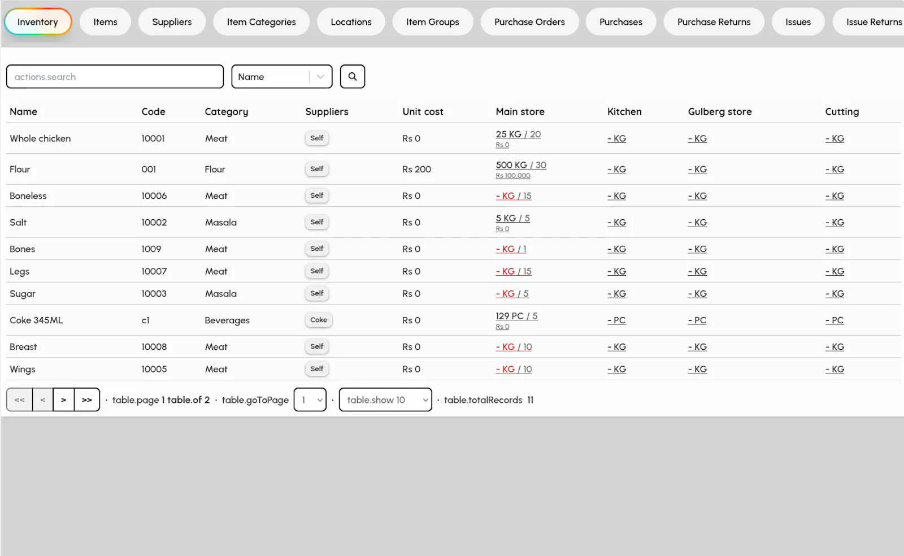Open Kitchen - PC link for Coke 345ML
Viewport: 904px width, 556px height.
[616, 320]
